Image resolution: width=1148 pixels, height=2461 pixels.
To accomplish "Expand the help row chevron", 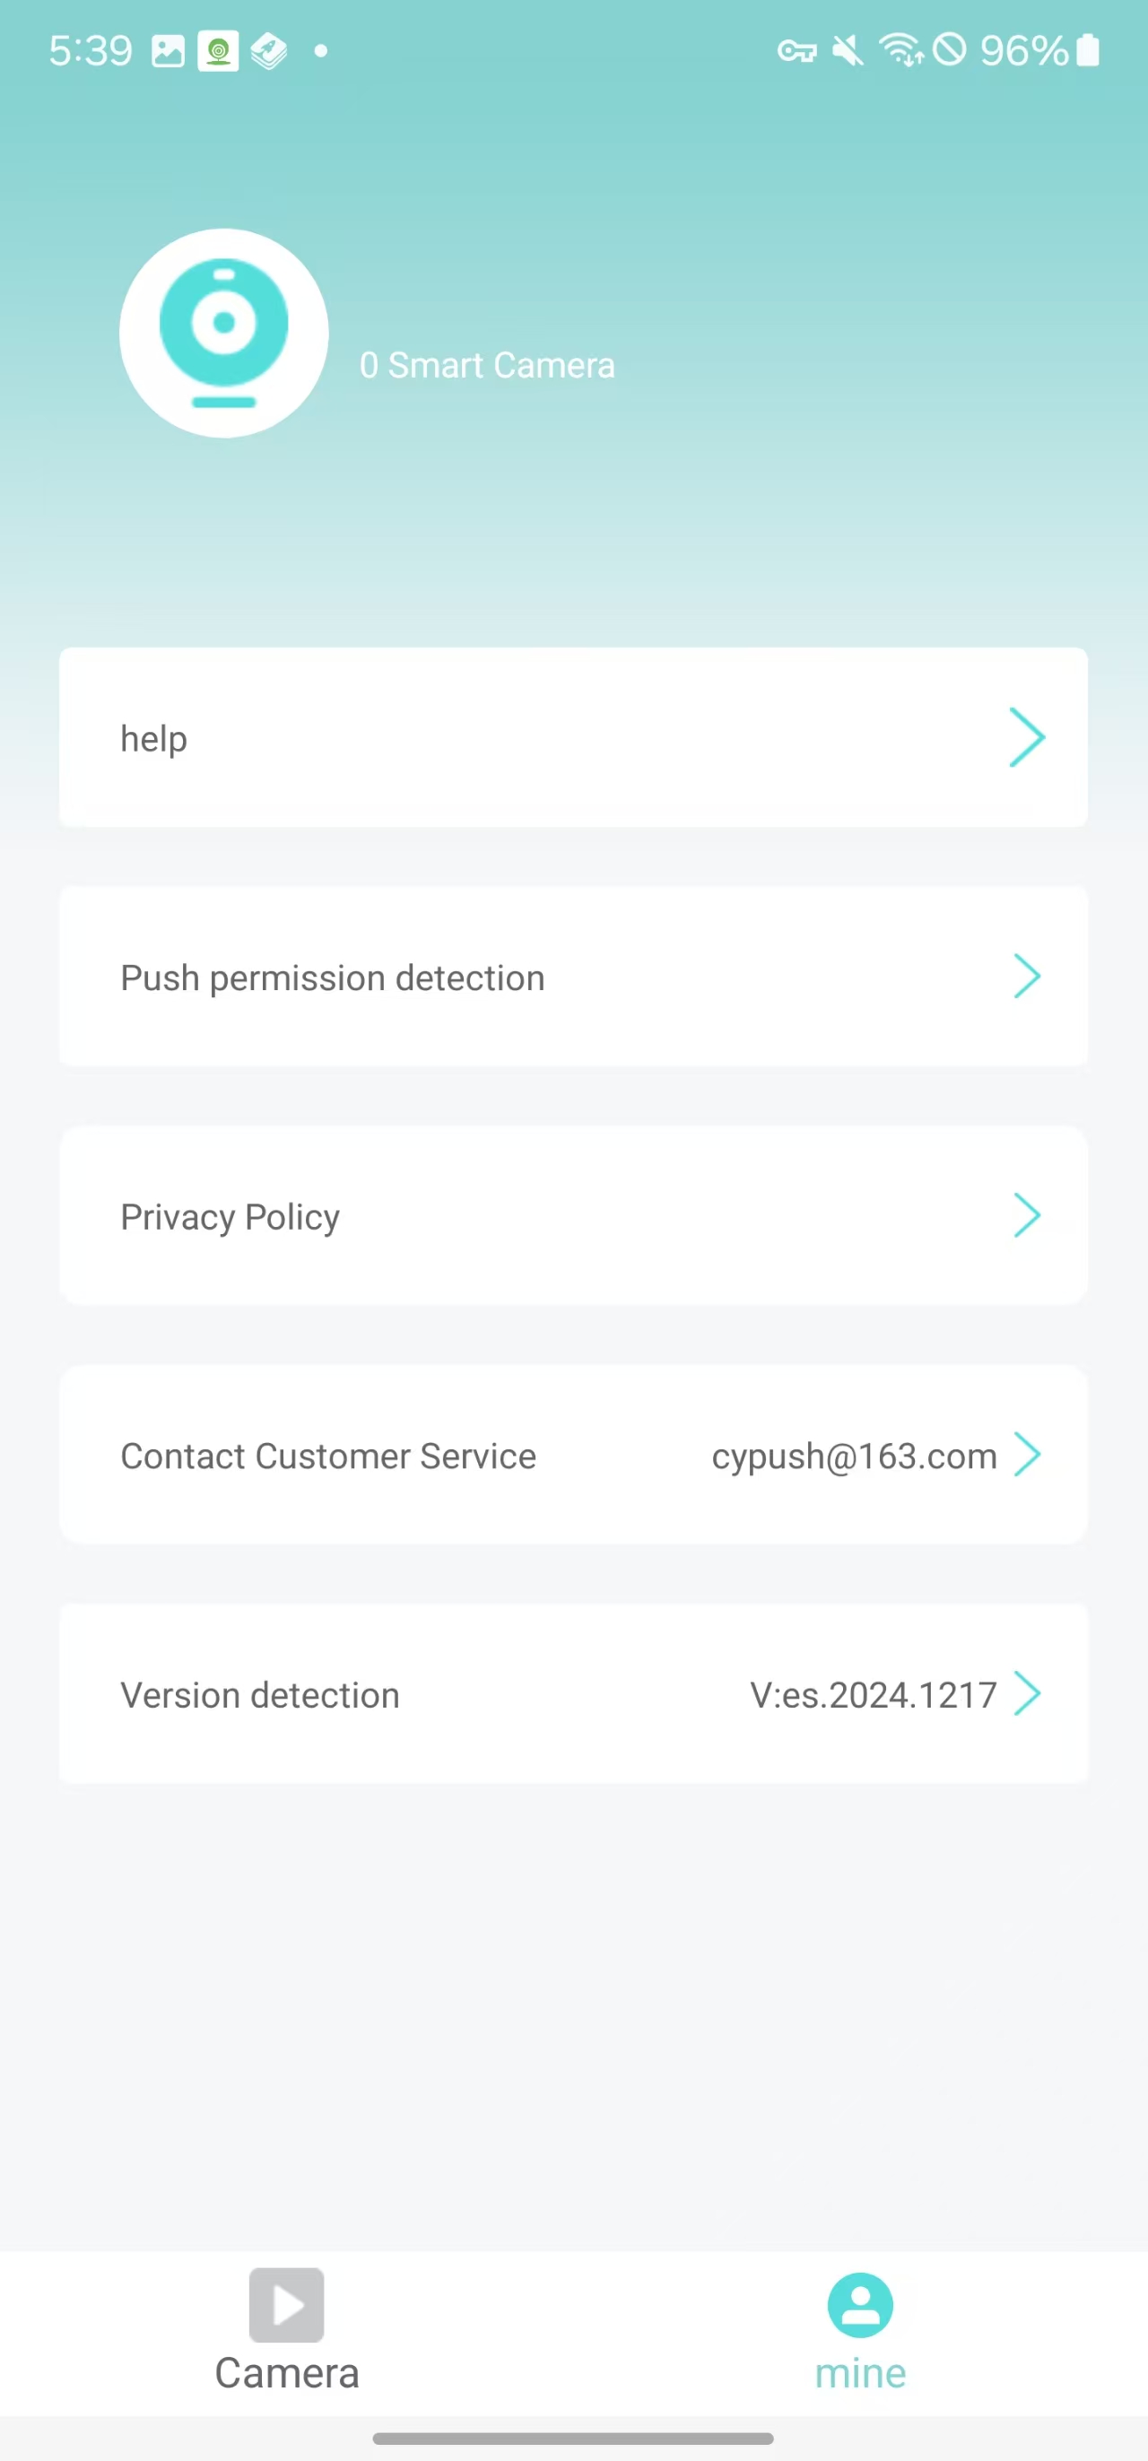I will pyautogui.click(x=1027, y=737).
